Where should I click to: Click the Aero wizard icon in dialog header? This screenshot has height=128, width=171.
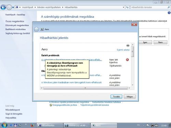tap(42, 29)
